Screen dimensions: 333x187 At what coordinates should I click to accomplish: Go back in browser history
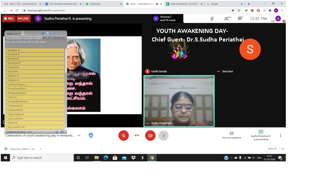(5, 11)
